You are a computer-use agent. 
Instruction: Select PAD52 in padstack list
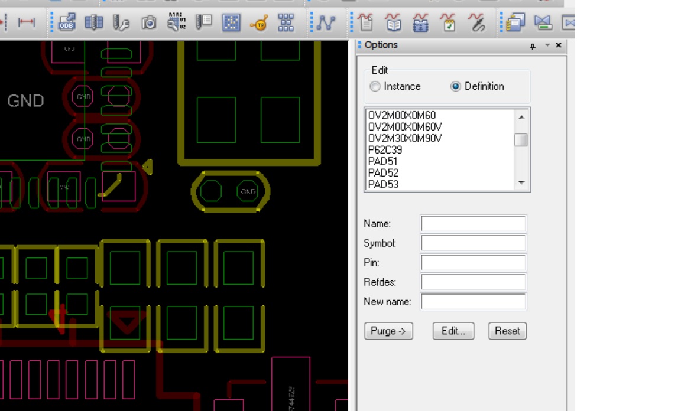tap(383, 173)
